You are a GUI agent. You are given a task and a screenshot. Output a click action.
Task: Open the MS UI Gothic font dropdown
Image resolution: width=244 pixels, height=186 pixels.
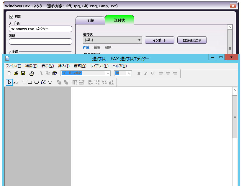click(x=108, y=74)
